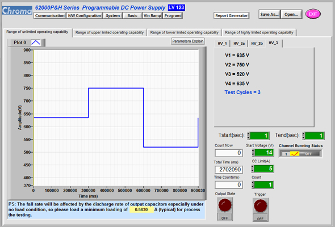Click the Count stepper arrows
The width and height of the screenshot is (335, 227).
(253, 184)
